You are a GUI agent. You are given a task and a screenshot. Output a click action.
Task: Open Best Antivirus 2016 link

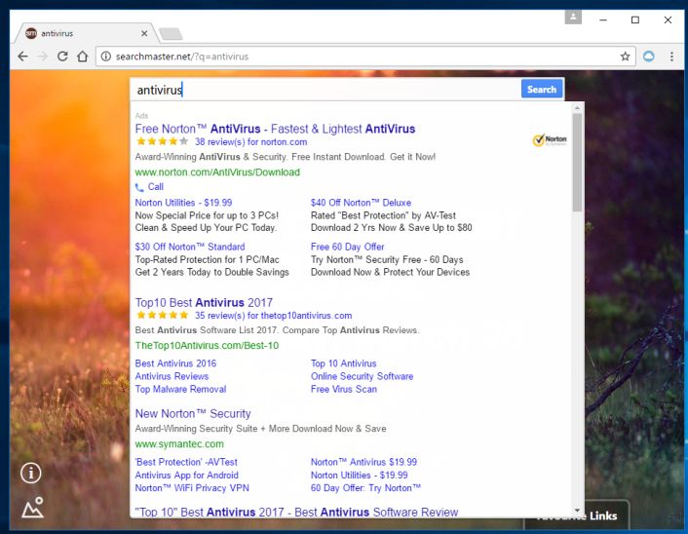pyautogui.click(x=175, y=363)
